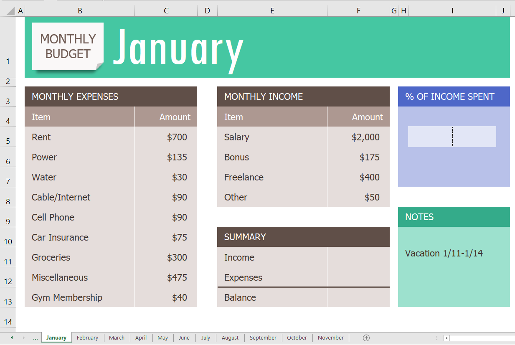This screenshot has height=345, width=515.
Task: Select the $75 car insurance amount
Action: click(166, 237)
